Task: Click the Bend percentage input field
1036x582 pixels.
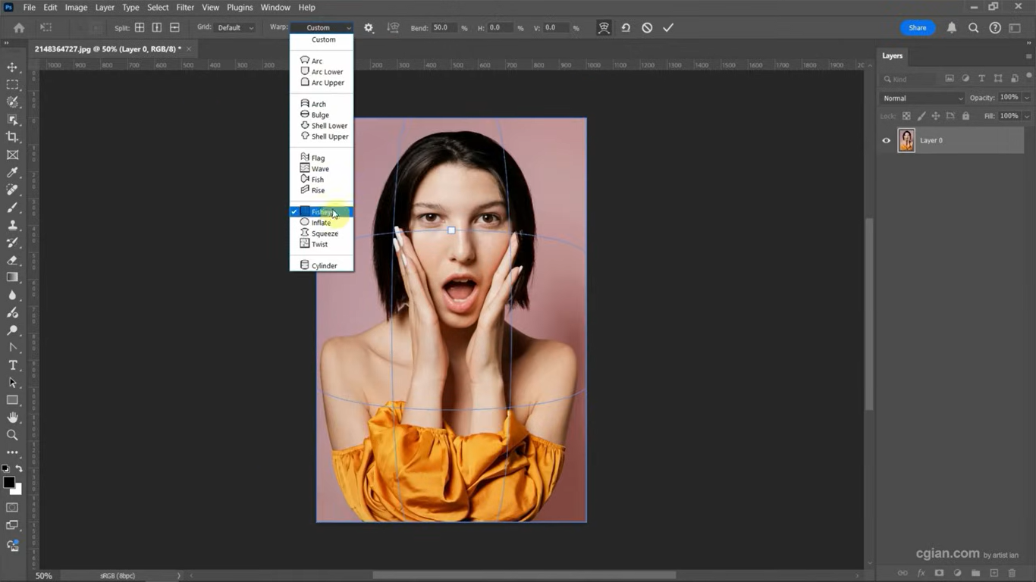Action: point(444,28)
